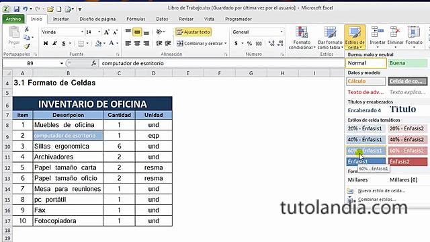Click the Copy icon in Portapapeles group
The image size is (430, 242).
point(27,38)
